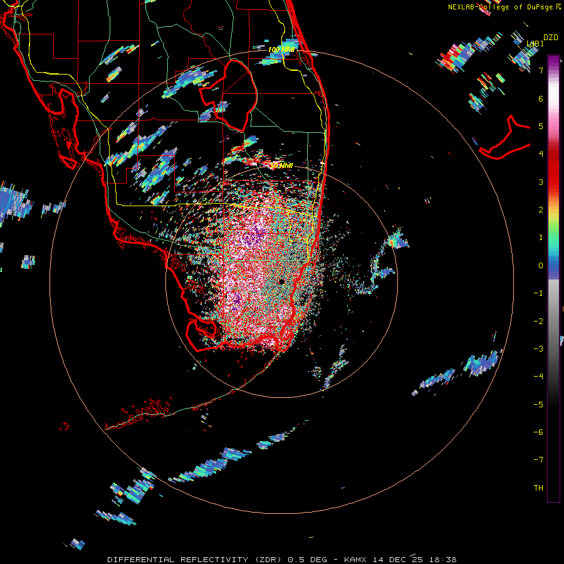Click the 100 NMI range ring label

coord(281,50)
